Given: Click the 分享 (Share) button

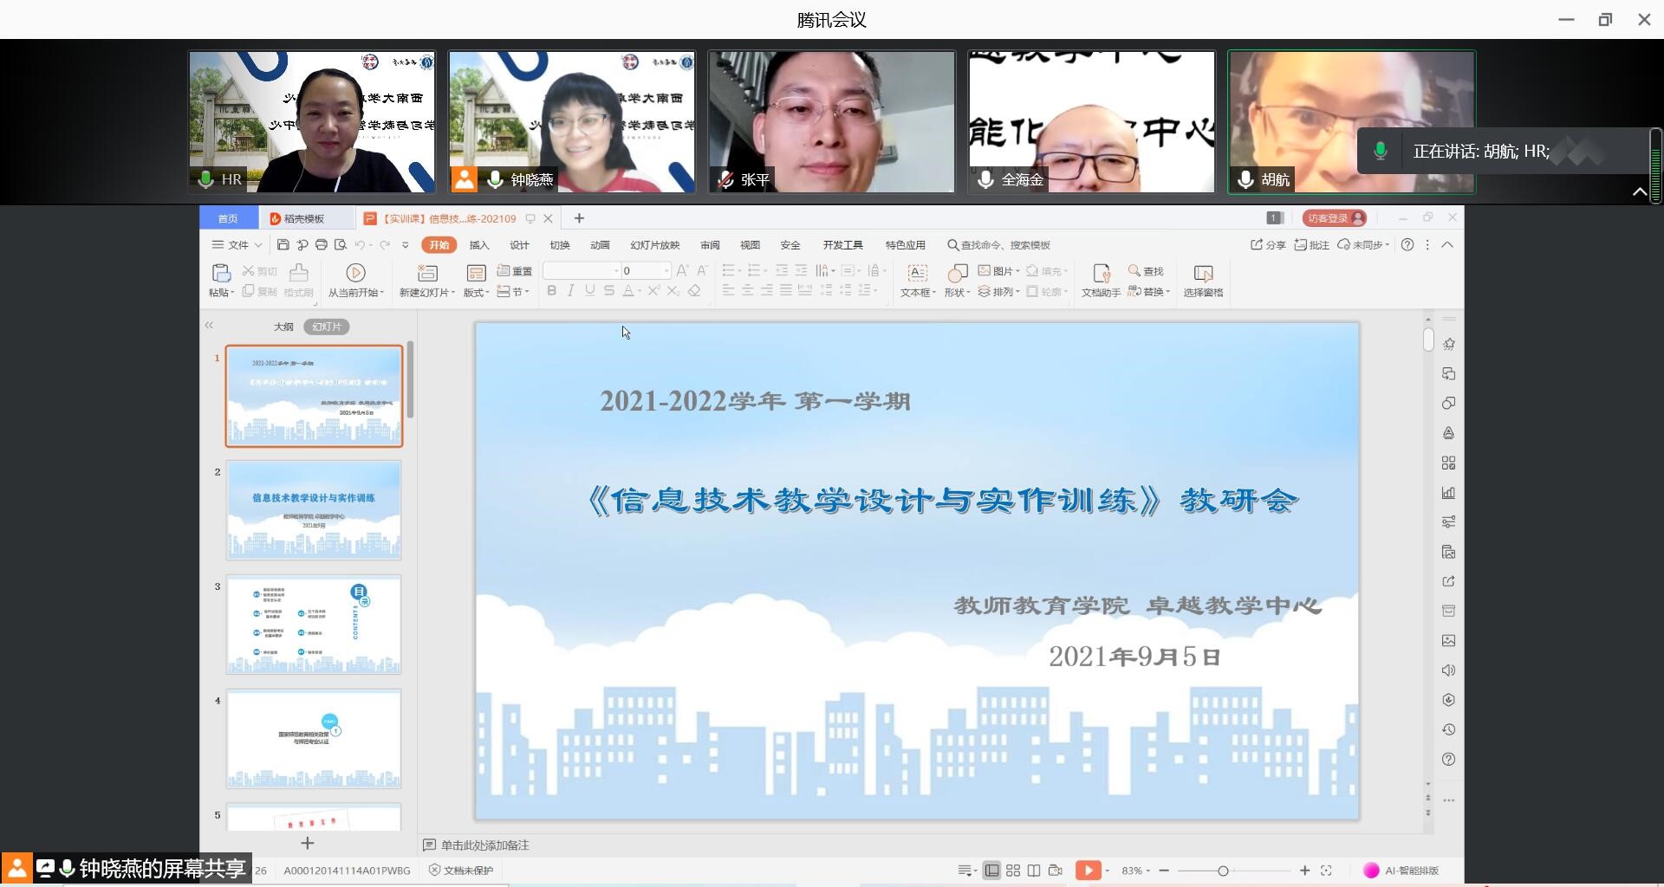Looking at the screenshot, I should tap(1266, 245).
